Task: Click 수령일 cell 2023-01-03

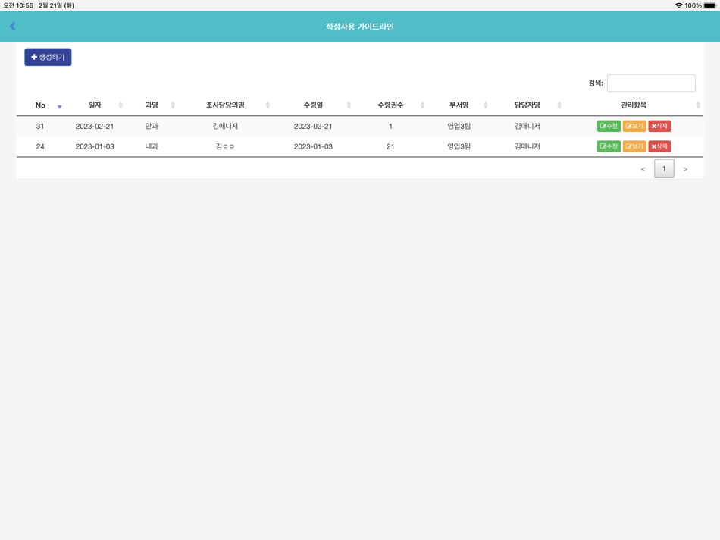Action: [313, 146]
